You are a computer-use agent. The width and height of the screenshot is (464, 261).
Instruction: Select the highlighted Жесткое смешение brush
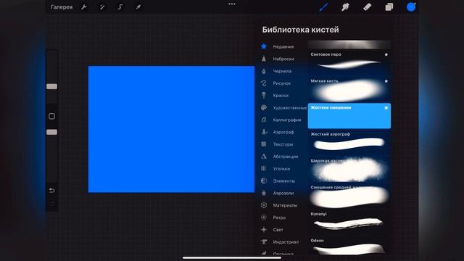349,116
